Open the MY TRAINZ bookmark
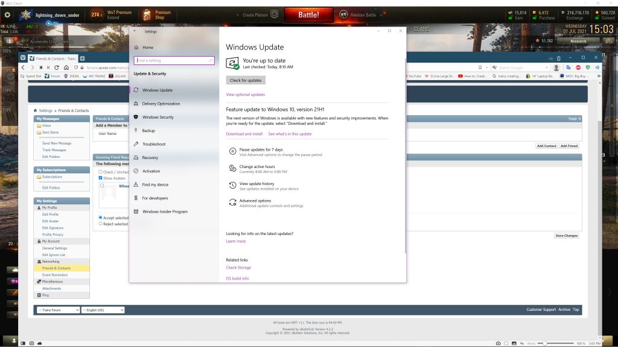Screen dimensions: 618x347 (x=94, y=76)
